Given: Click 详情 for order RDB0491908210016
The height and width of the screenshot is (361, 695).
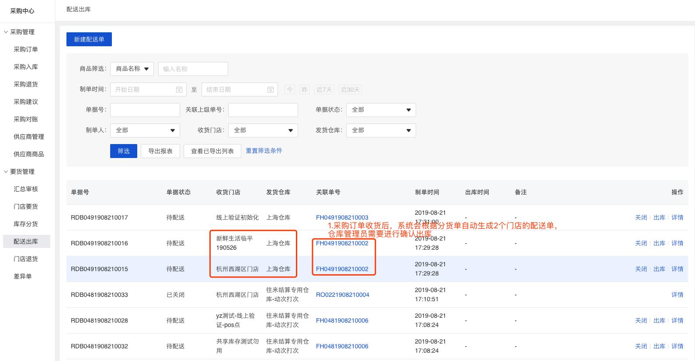Looking at the screenshot, I should click(677, 243).
